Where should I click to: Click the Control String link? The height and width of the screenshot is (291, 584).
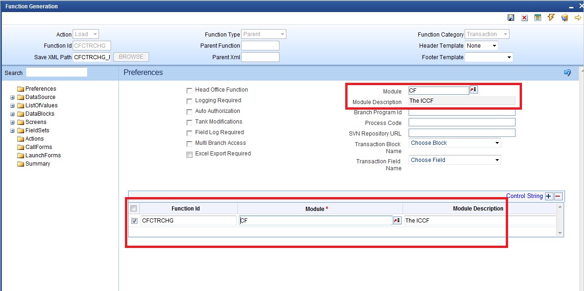point(524,196)
